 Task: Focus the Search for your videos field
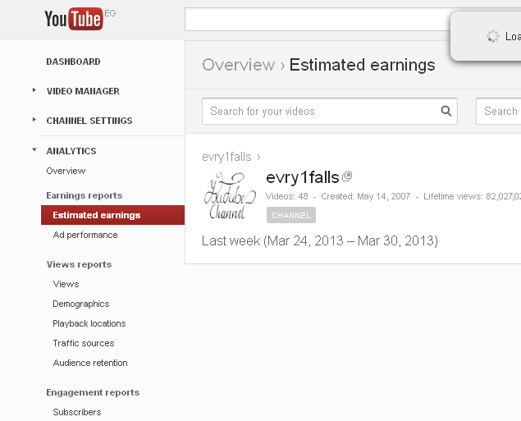330,111
